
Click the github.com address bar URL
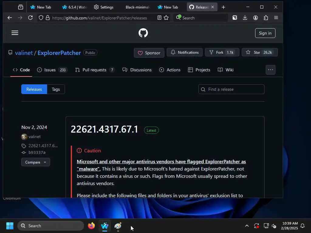[x=99, y=18]
